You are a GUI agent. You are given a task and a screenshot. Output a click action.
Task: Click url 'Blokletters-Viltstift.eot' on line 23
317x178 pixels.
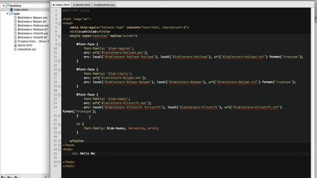[x=124, y=103]
